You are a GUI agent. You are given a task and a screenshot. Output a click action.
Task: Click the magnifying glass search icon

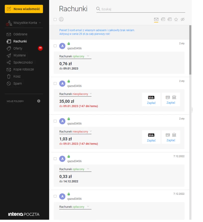point(98,9)
